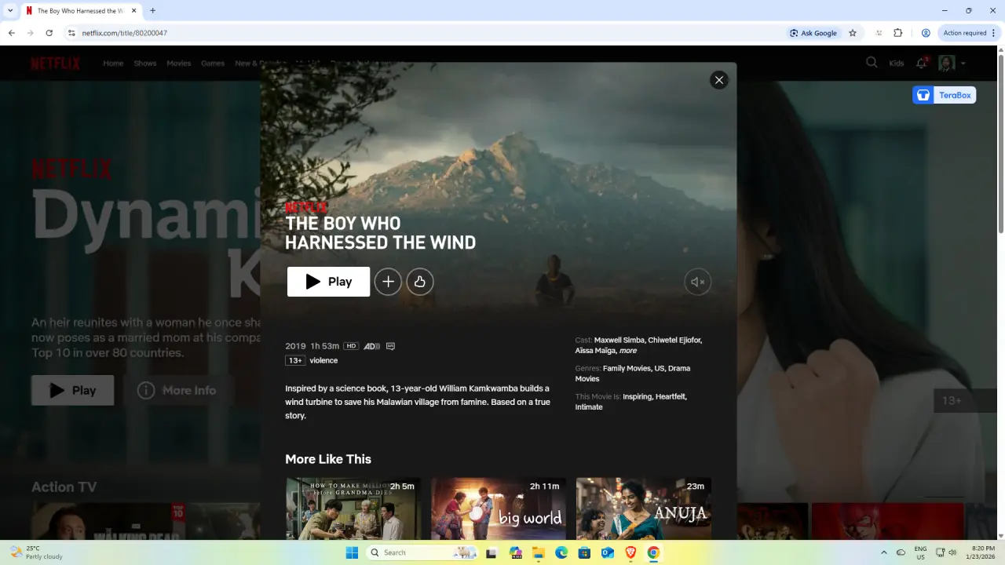Screen dimensions: 1005x565
Task: Go back in browser
Action: (12, 33)
